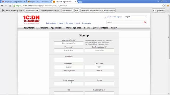This screenshot has width=170, height=95.
Task: Open the Developer tools menu
Action: pos(100,28)
